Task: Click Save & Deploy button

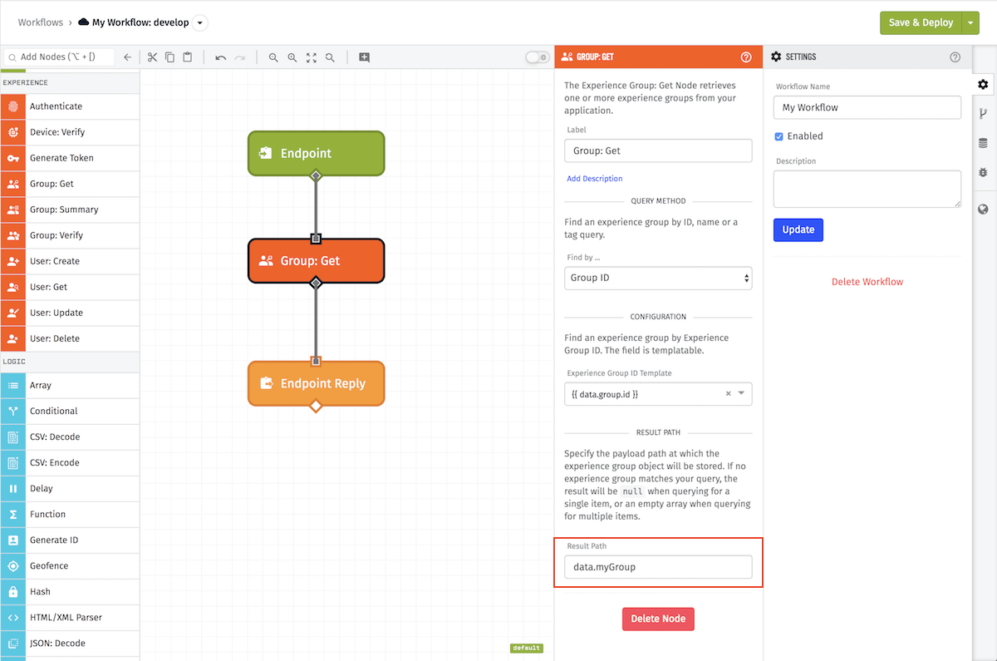Action: [x=921, y=22]
